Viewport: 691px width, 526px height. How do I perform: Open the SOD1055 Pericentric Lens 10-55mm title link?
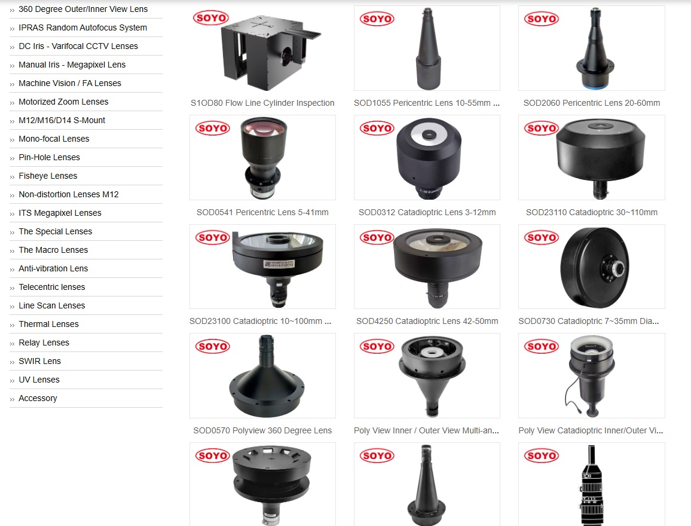(427, 103)
